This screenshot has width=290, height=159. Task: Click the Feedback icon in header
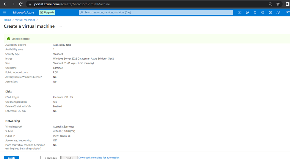pos(278,12)
